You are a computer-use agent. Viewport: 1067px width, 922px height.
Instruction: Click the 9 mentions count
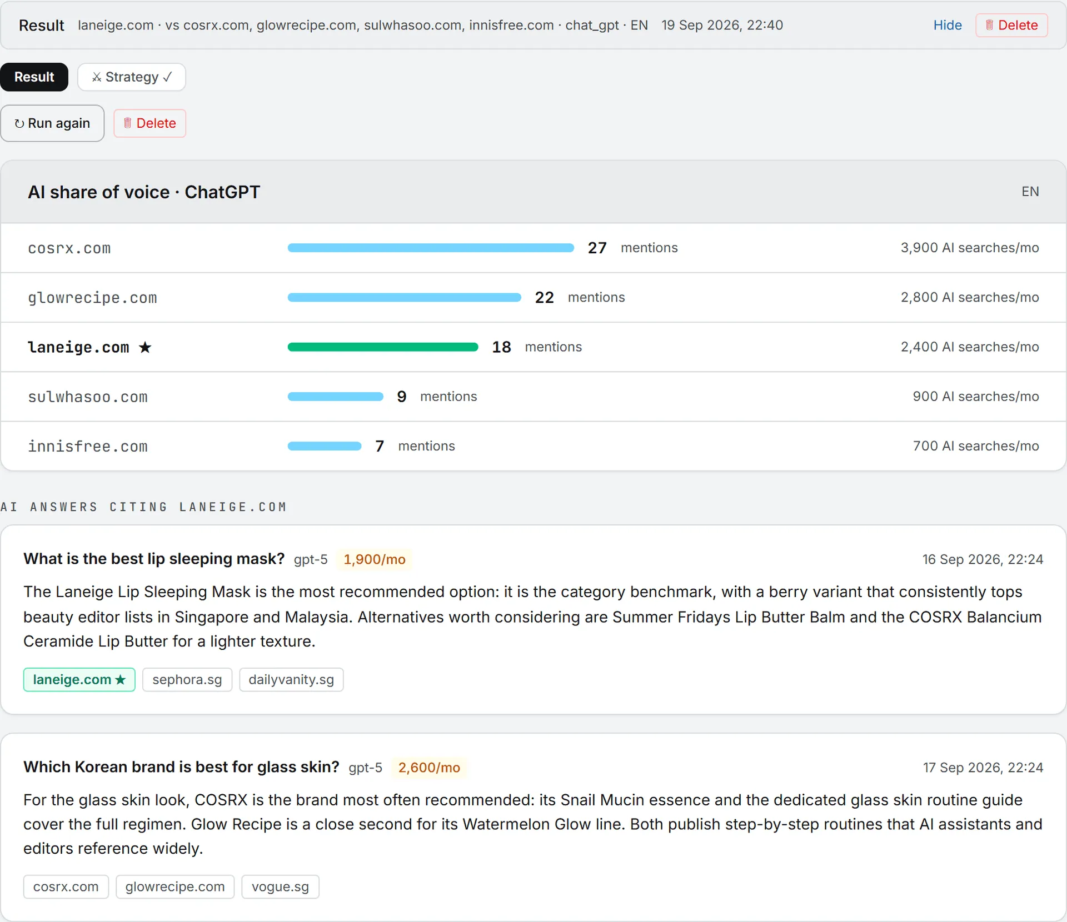click(402, 397)
